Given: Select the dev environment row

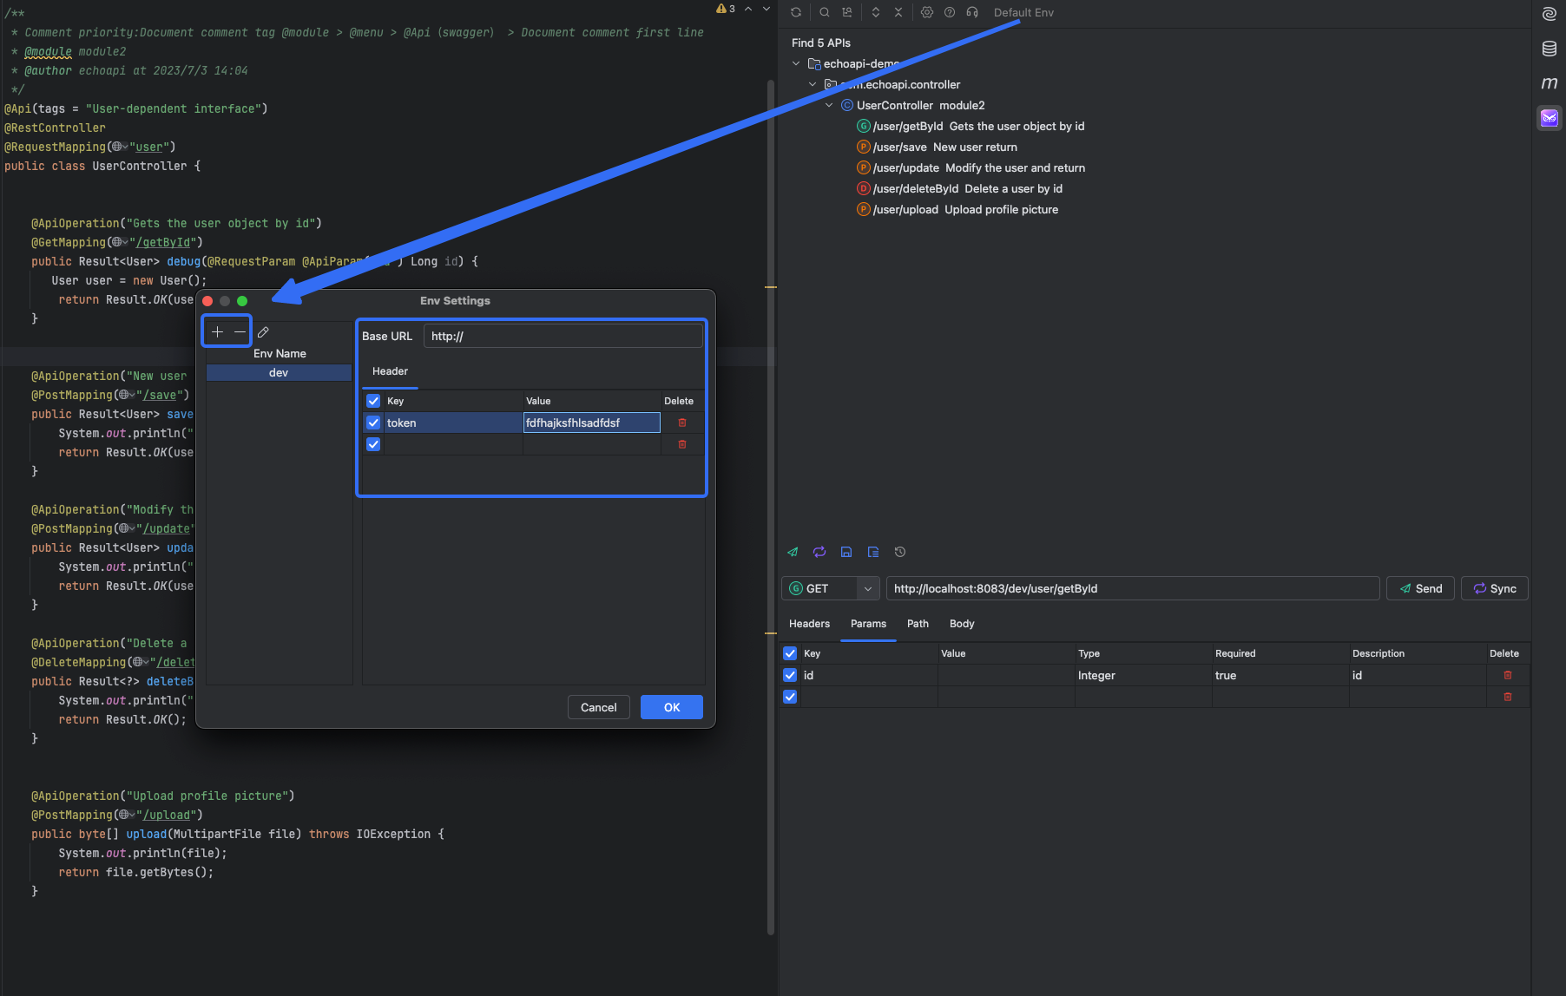Looking at the screenshot, I should pyautogui.click(x=279, y=372).
